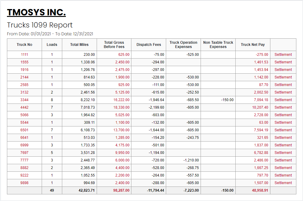Open Settlement link for truck 9898
Image resolution: width=303 pixels, height=201 pixels.
[x=283, y=183]
